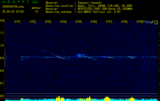Screen dimensions: 160x101
Task: Click the observer name Takanori Kawachi
Action: pyautogui.click(x=90, y=3)
